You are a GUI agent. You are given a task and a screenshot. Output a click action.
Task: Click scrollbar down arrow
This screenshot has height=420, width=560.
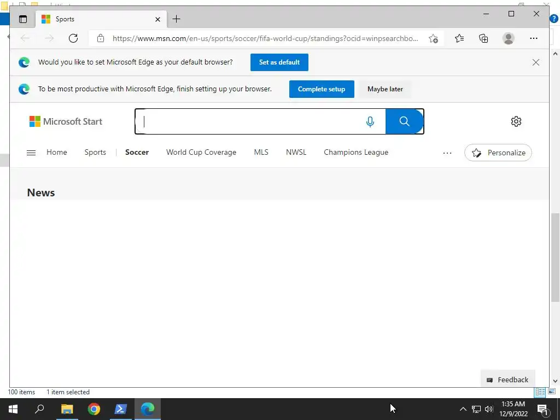point(555,381)
